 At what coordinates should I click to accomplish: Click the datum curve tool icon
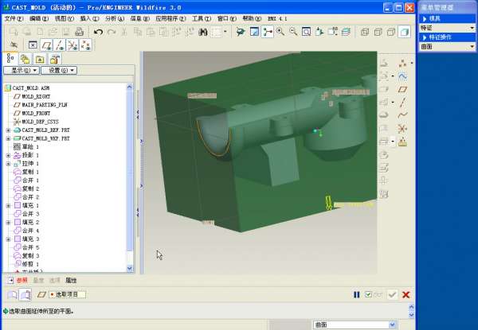[402, 115]
